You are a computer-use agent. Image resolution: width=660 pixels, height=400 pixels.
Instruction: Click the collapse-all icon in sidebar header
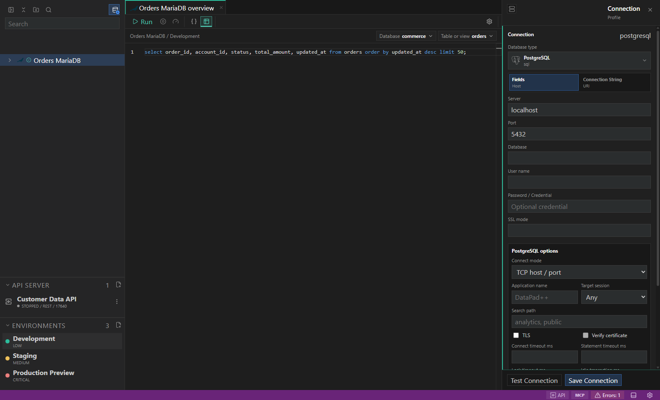24,10
